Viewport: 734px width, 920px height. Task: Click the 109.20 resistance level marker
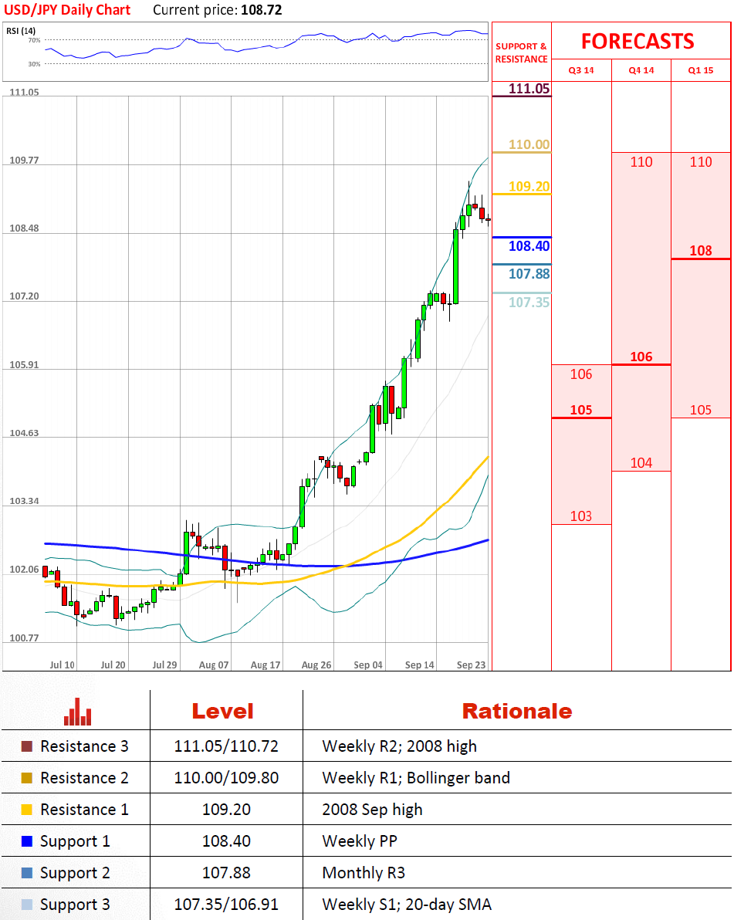(529, 187)
